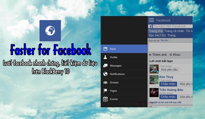Viewport: 205px width, 119px height.
Task: Open the Trang tab
Action: [171, 35]
